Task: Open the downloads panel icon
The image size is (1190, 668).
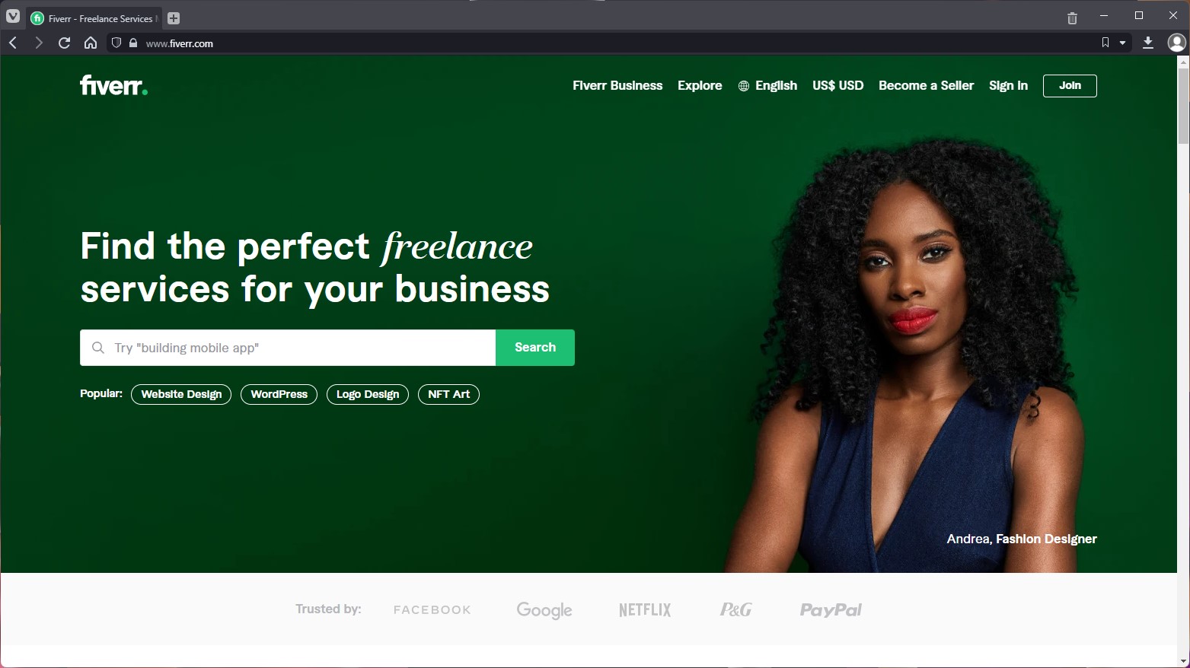Action: point(1148,43)
